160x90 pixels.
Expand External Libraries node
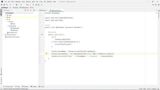(x=3, y=35)
